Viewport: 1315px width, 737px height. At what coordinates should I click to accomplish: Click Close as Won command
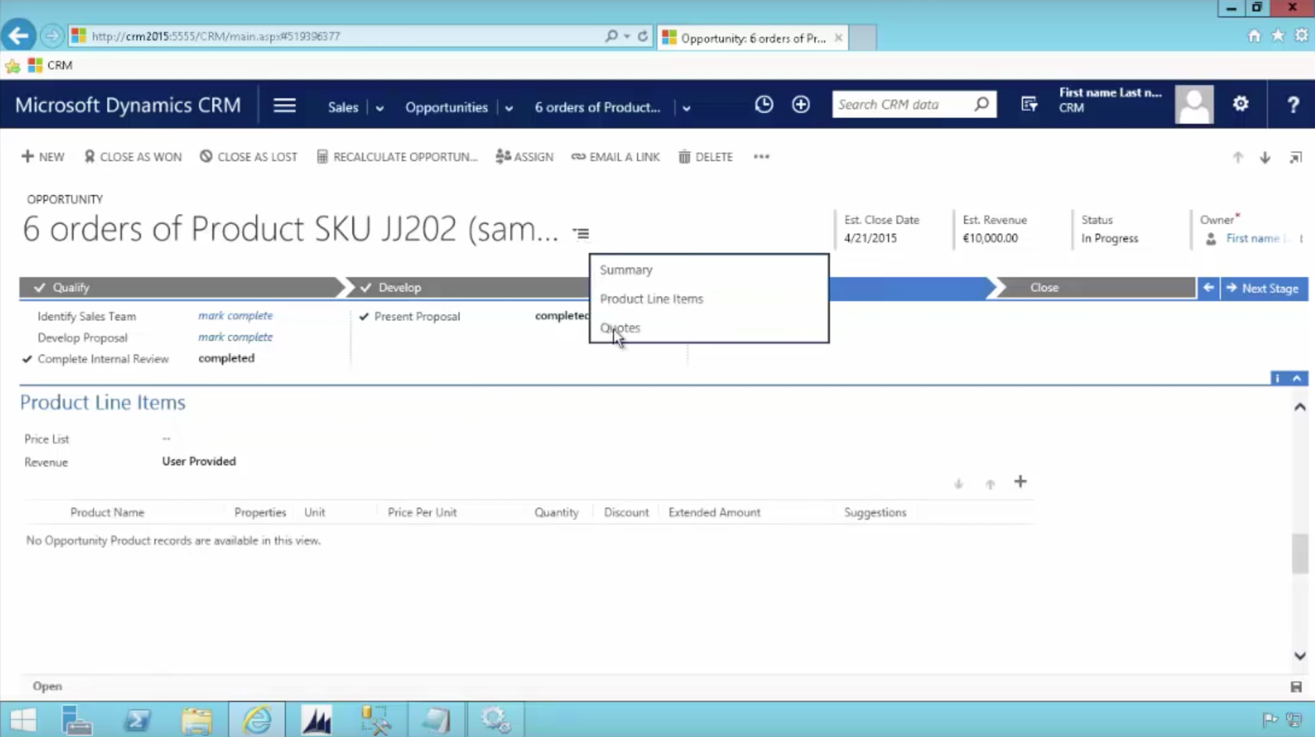pyautogui.click(x=133, y=157)
